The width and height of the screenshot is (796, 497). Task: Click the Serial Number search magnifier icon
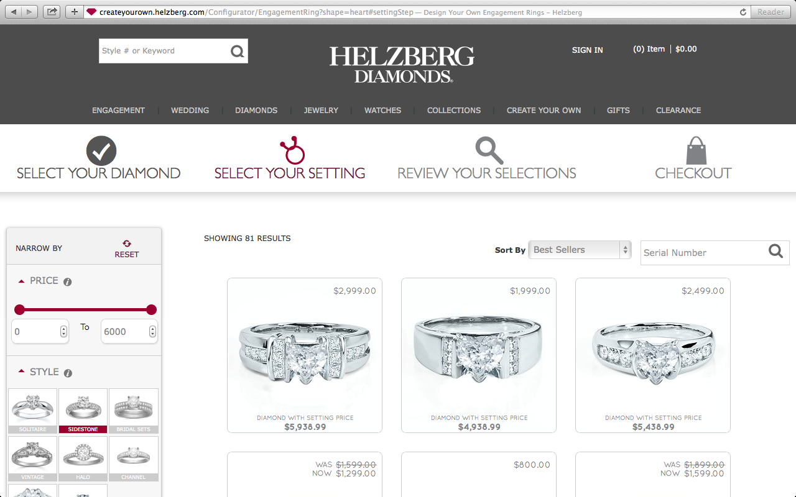pyautogui.click(x=775, y=251)
